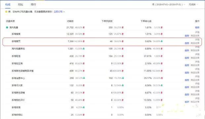
Task: Select the 手淘搜索 source name
Action: pyautogui.click(x=16, y=34)
